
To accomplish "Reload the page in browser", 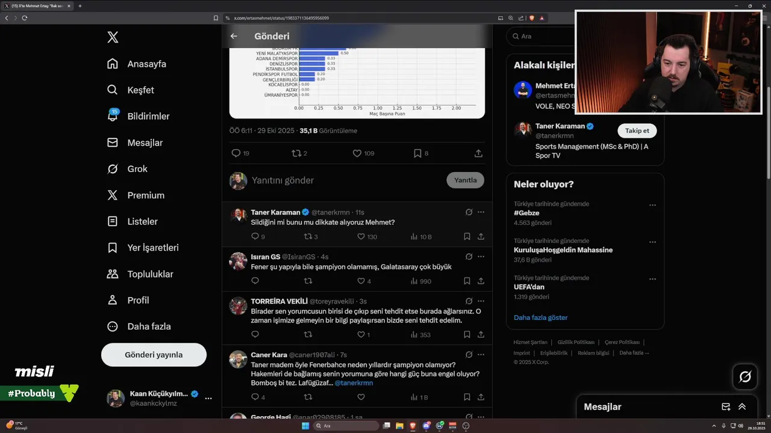I will point(25,18).
